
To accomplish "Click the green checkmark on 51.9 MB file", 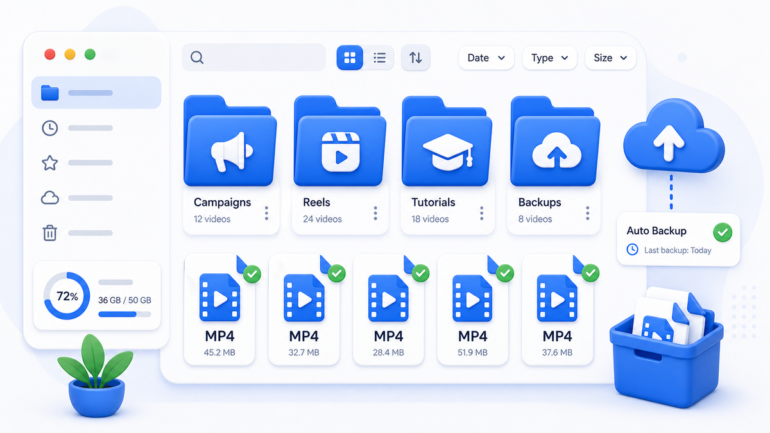I will [x=506, y=273].
